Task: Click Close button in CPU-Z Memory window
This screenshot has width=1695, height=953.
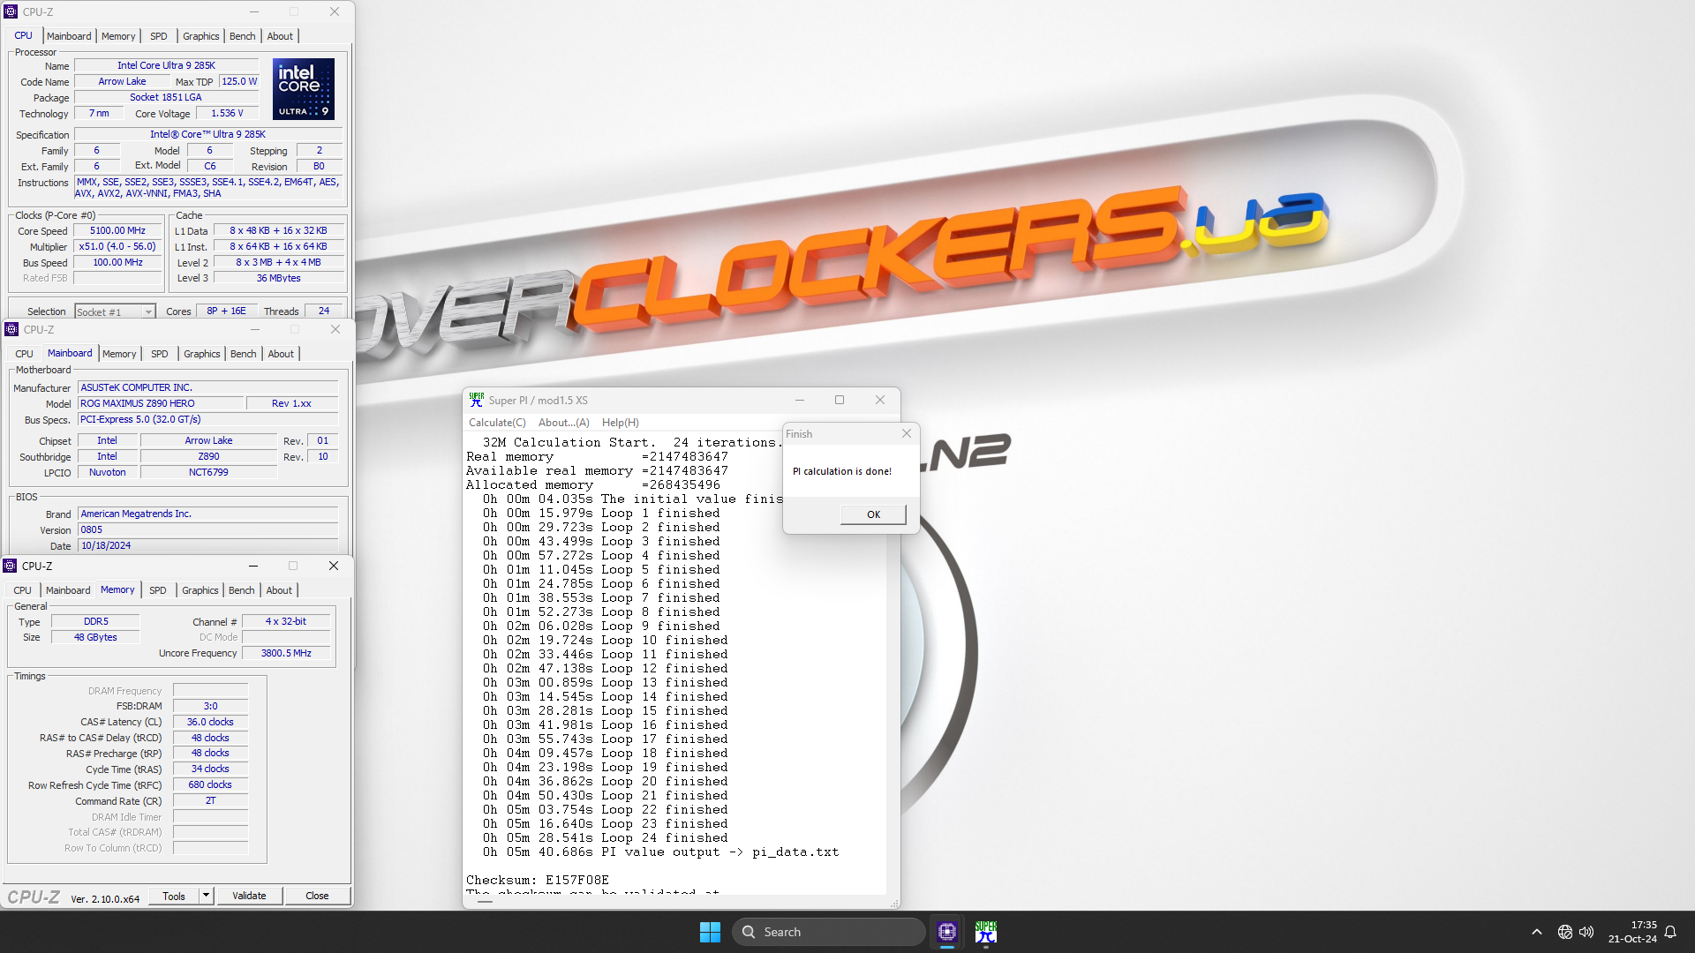Action: tap(317, 896)
